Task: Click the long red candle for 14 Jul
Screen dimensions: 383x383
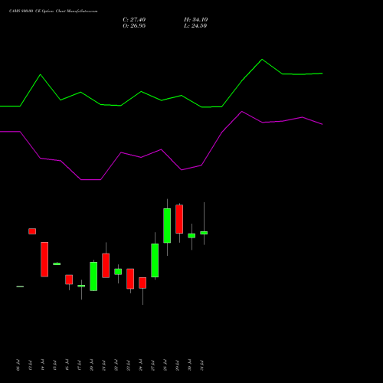Action: point(44,259)
